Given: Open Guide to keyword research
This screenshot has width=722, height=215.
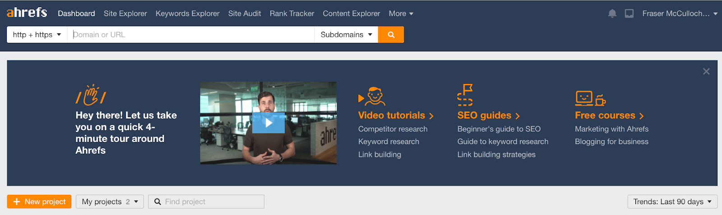Looking at the screenshot, I should 503,142.
